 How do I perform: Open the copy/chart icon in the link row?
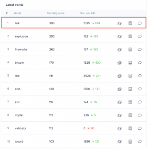[119, 23]
